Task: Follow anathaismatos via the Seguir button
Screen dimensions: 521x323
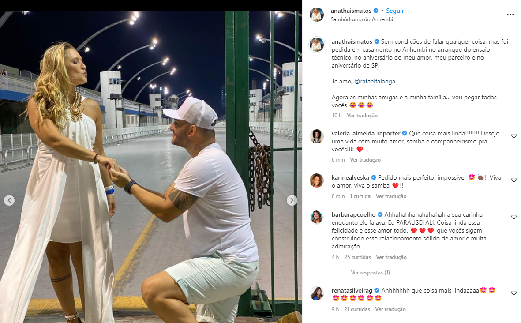Action: click(394, 11)
